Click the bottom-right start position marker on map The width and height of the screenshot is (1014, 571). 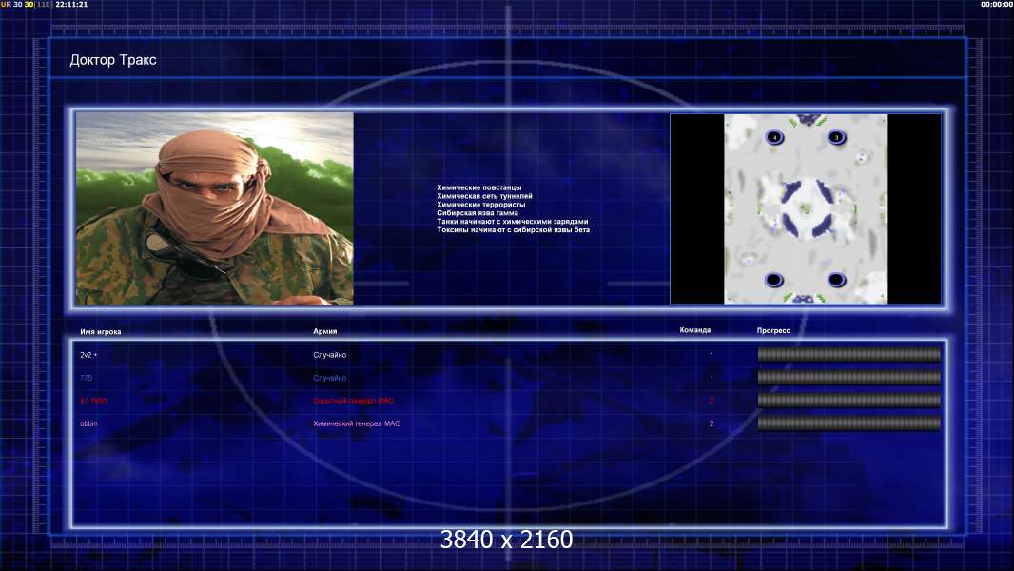836,280
